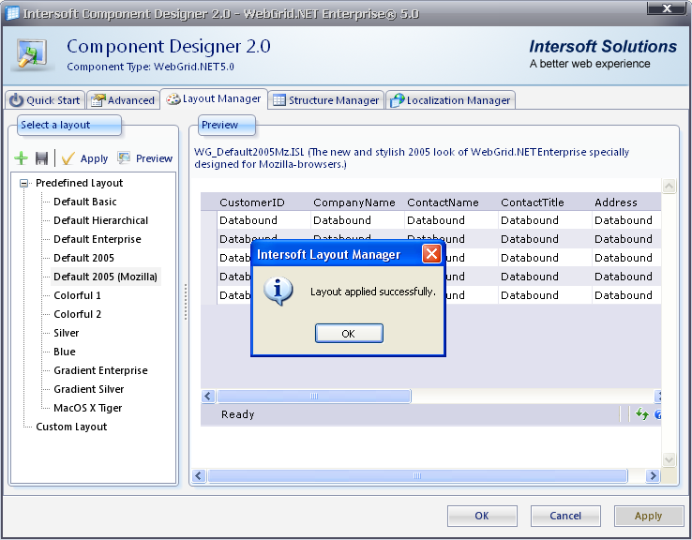Click the green plus add layout icon
This screenshot has height=540, width=692.
22,157
